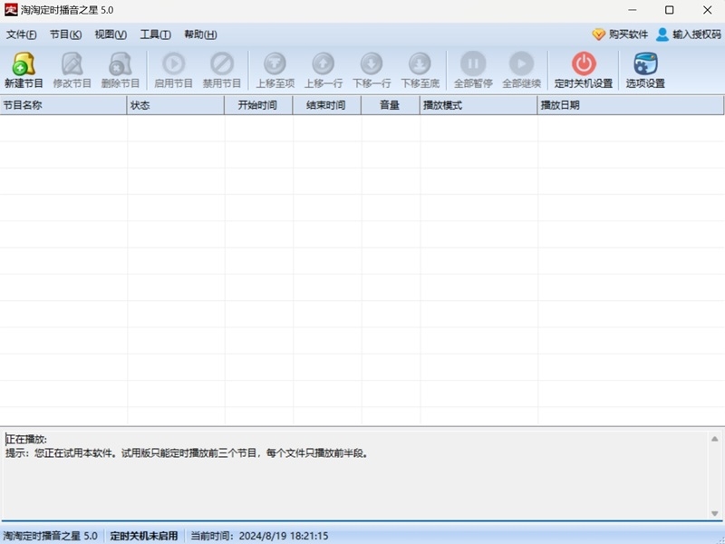This screenshot has width=725, height=544.
Task: Disable a program via 禁用节目 icon
Action: pos(222,70)
